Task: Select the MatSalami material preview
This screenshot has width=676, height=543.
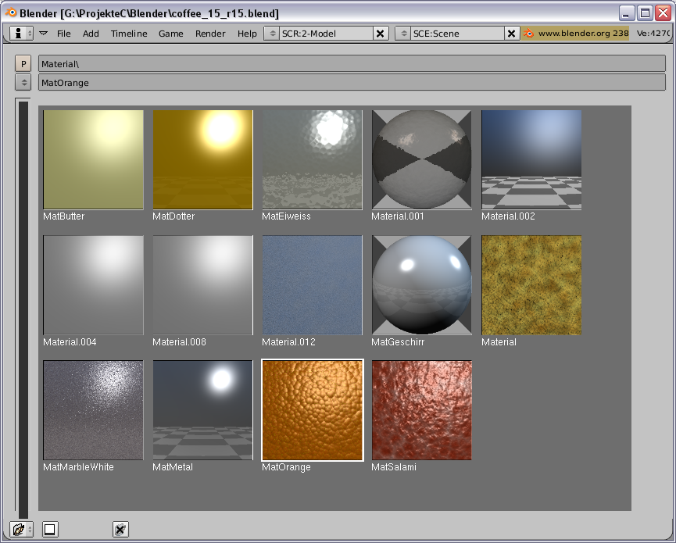Action: pyautogui.click(x=421, y=410)
